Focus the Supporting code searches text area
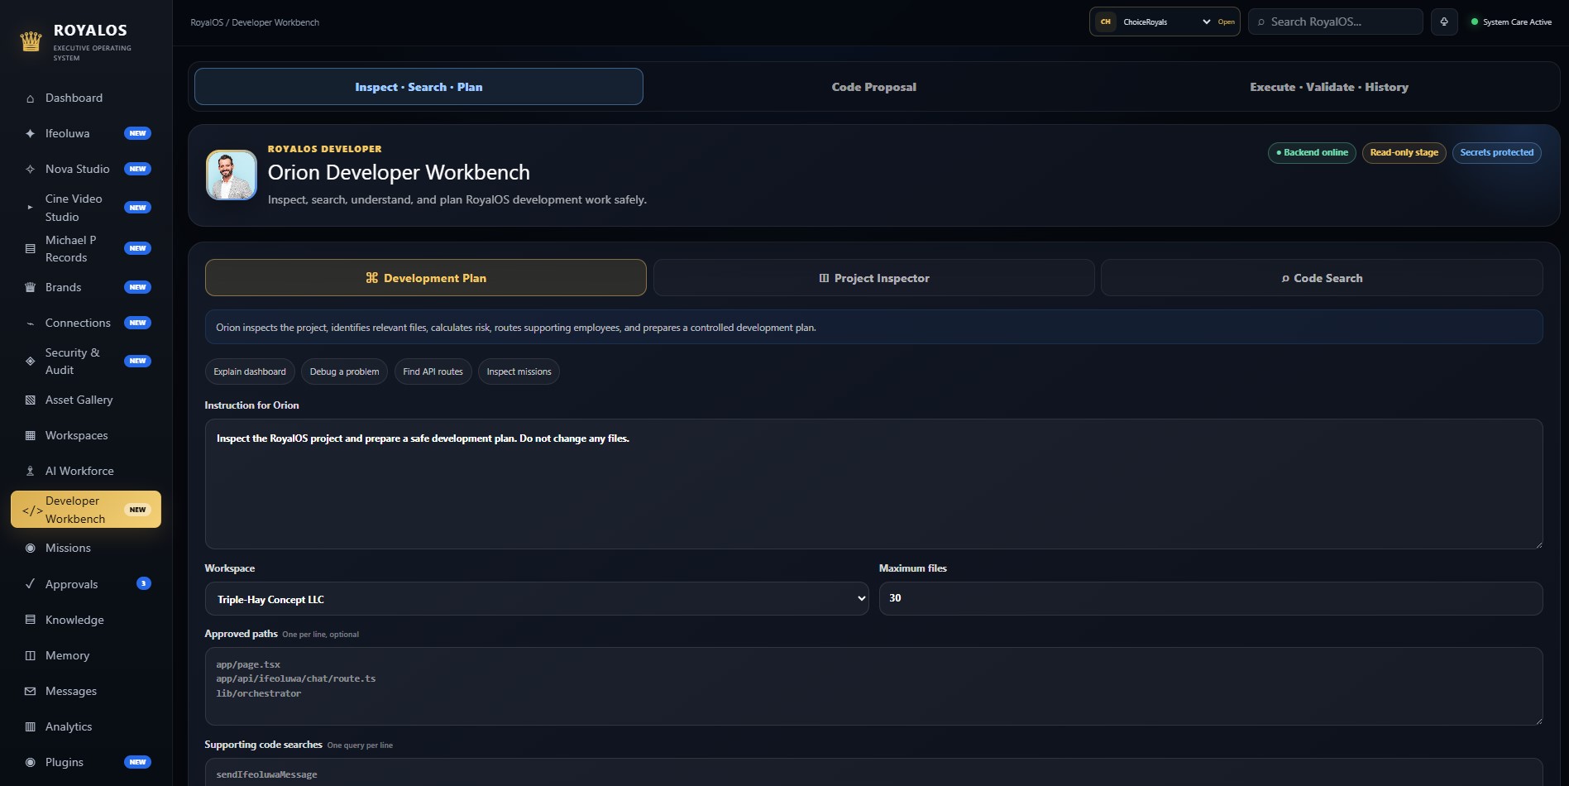 pos(873,773)
